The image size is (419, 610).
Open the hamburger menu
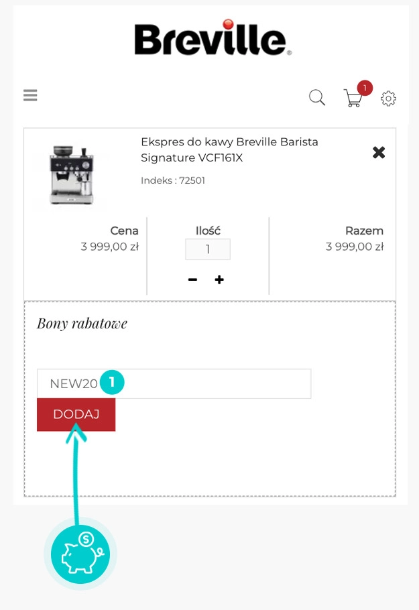tap(30, 95)
